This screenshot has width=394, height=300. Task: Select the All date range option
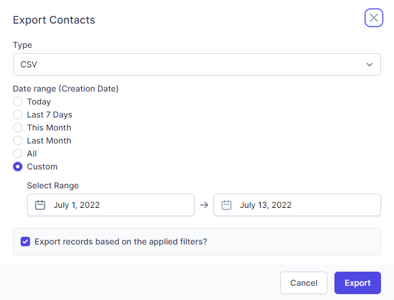click(18, 154)
